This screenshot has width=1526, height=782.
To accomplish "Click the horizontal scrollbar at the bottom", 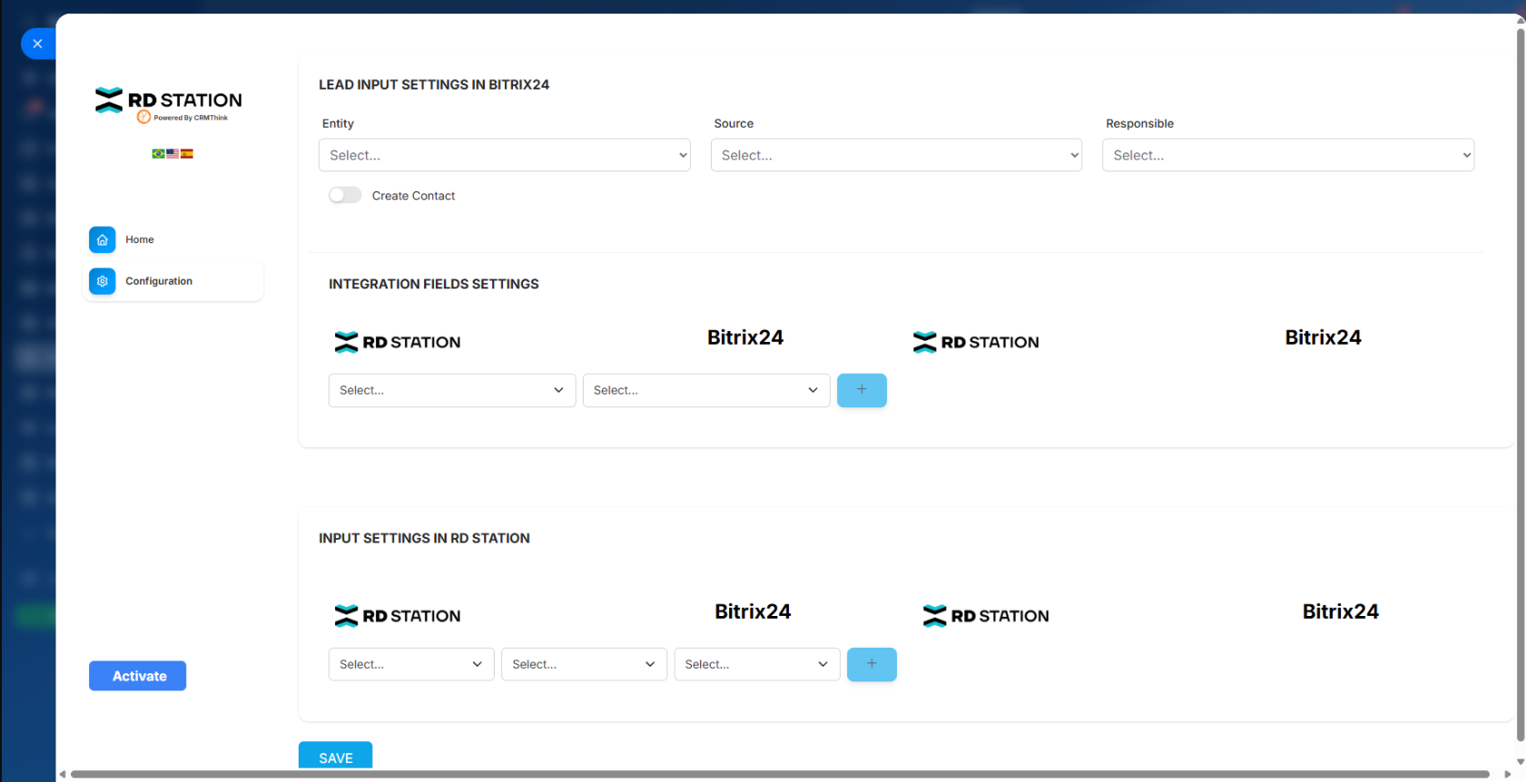I will click(779, 774).
